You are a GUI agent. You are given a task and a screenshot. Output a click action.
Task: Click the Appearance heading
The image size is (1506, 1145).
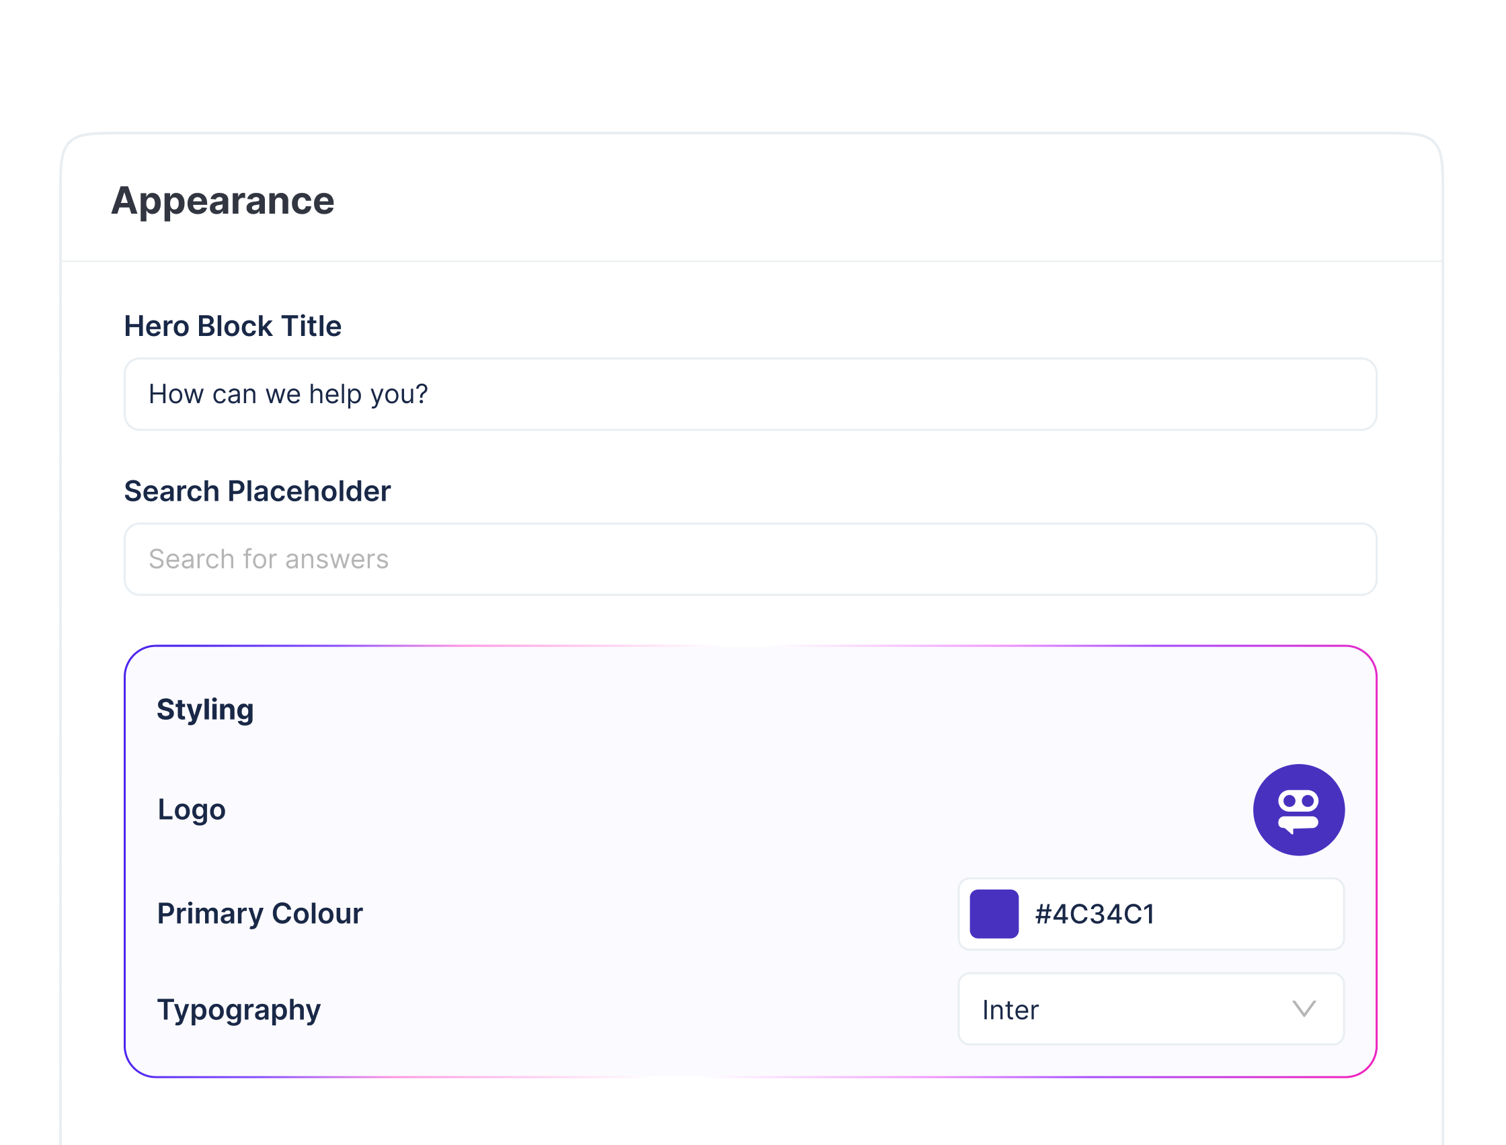click(x=223, y=201)
